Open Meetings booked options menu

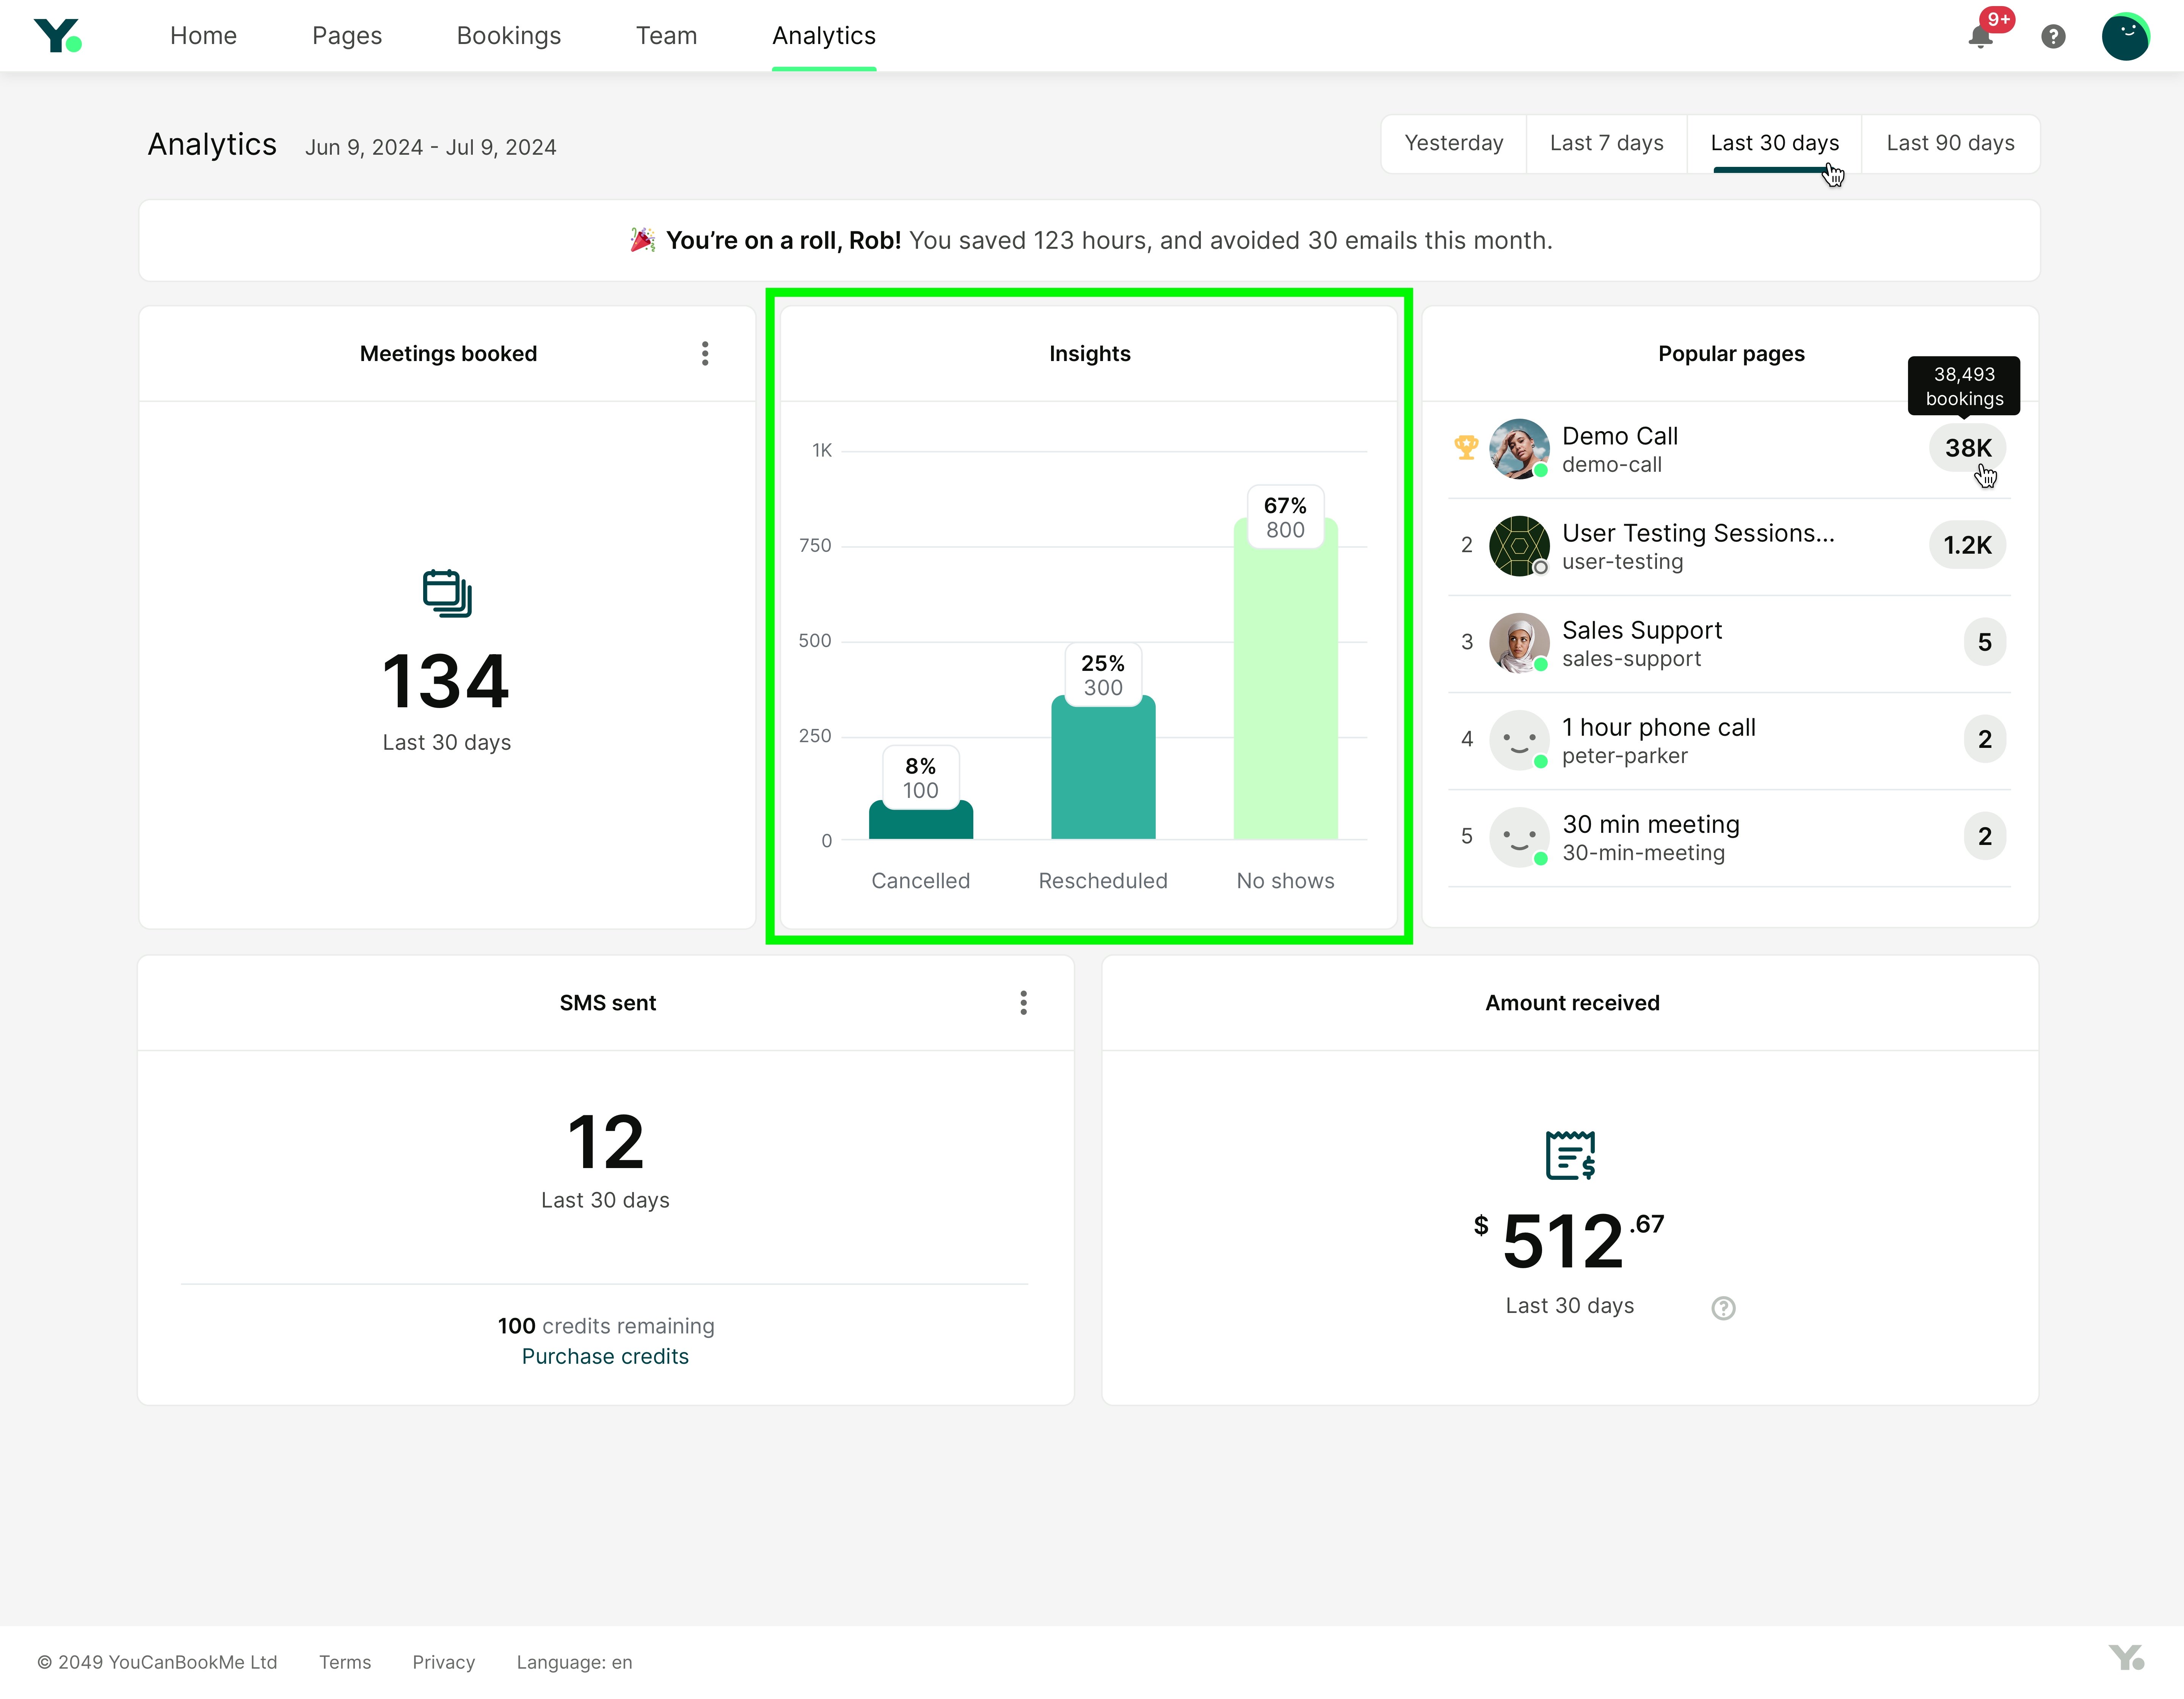coord(705,353)
